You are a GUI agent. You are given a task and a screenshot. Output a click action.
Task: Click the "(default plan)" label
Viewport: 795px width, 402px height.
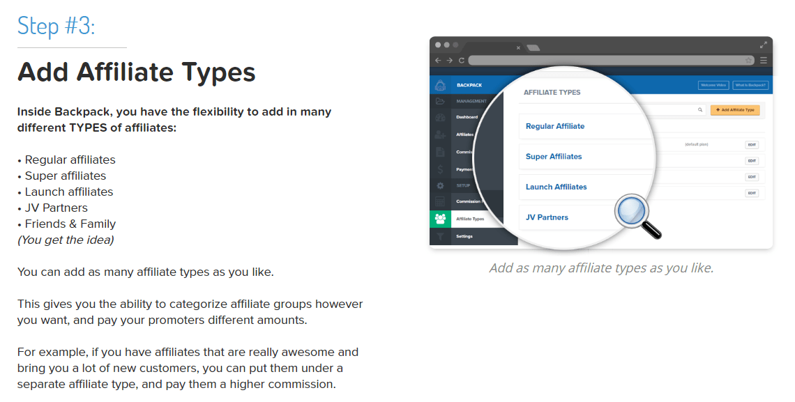[696, 144]
